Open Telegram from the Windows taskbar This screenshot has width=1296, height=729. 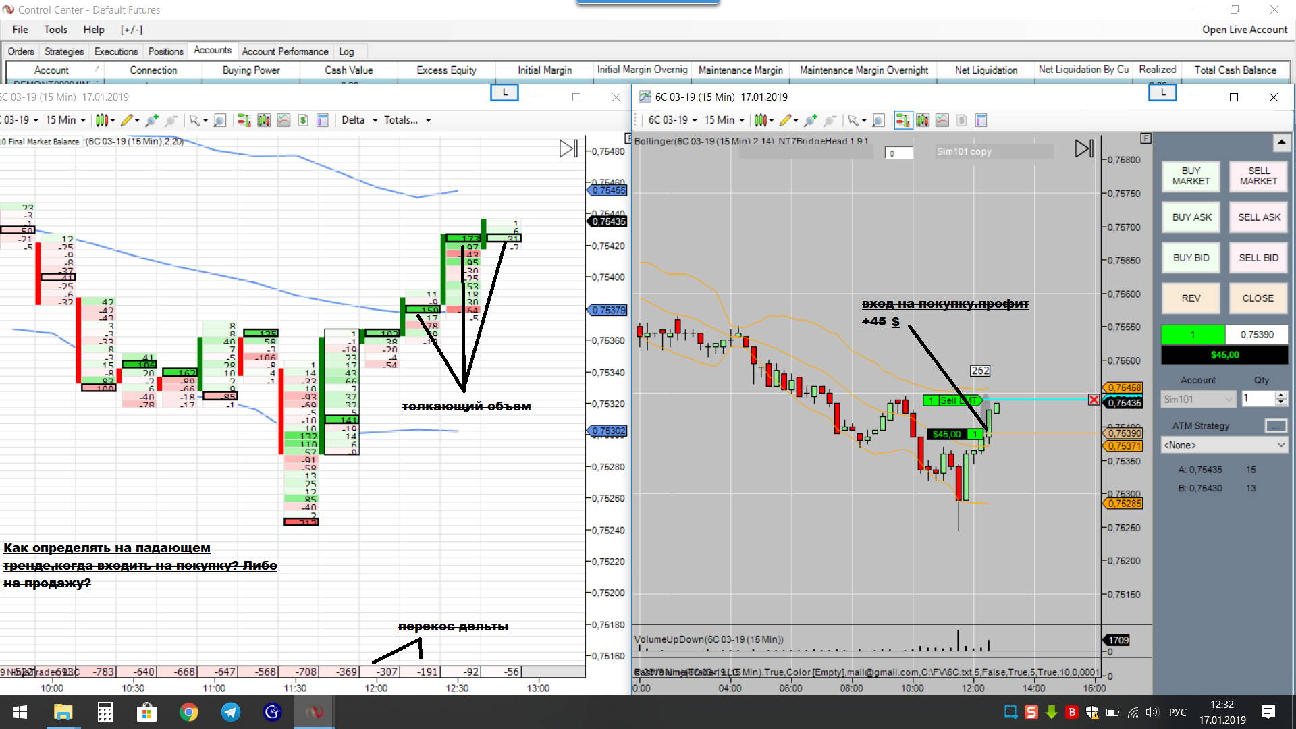click(x=231, y=712)
